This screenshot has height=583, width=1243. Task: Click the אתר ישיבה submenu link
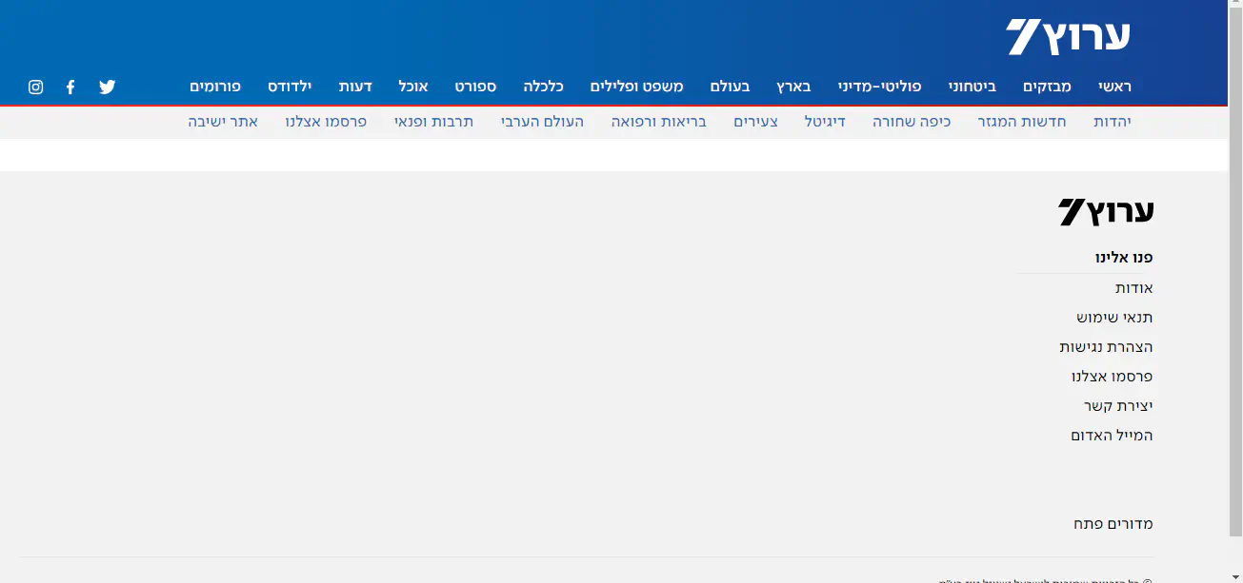(x=223, y=122)
